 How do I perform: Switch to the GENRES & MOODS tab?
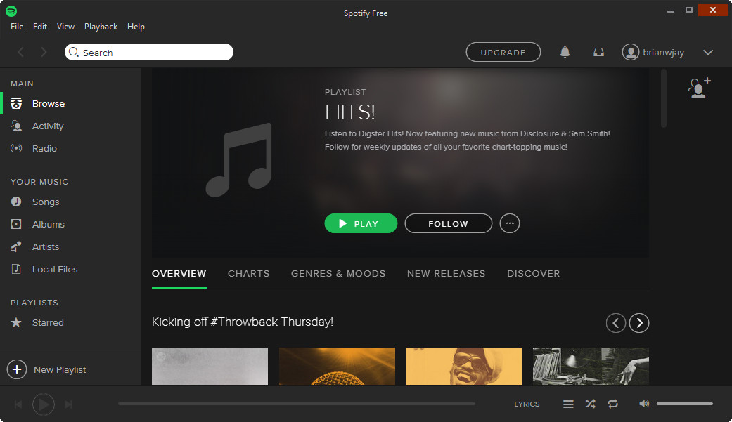tap(338, 274)
